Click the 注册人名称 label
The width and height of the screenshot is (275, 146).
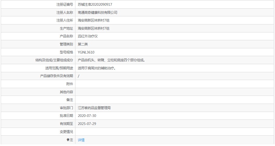(x=65, y=13)
